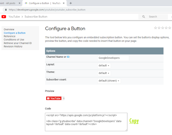The image size is (172, 135).
Task: Expand the Subscriber count dropdown
Action: 109,81
